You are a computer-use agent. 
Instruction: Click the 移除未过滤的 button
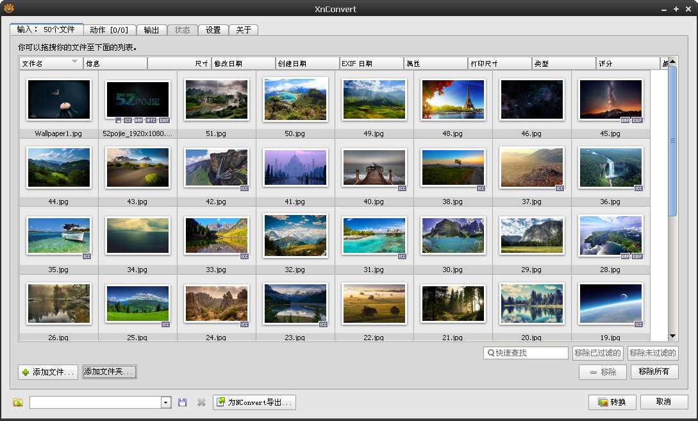coord(652,353)
